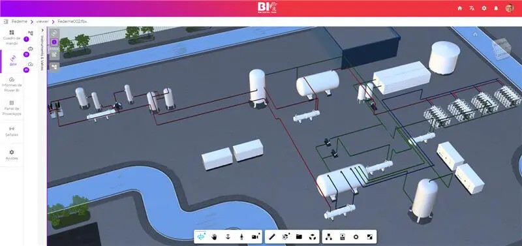Click the Instruments & Valves vertical label

[x=42, y=54]
